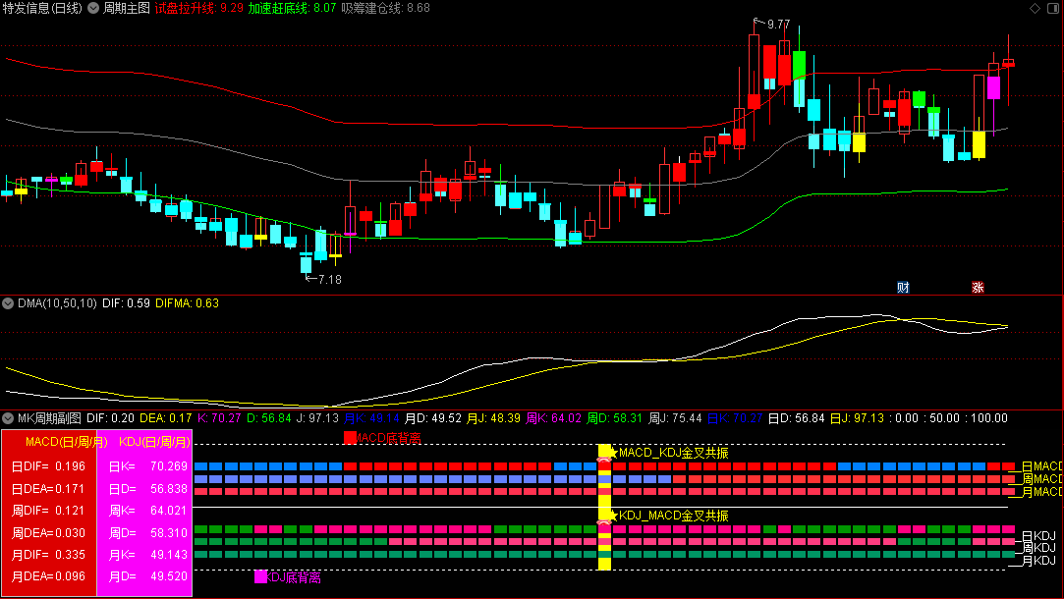1064x599 pixels.
Task: Click the 吸筹建仓线: 8.68 readout
Action: pos(385,8)
